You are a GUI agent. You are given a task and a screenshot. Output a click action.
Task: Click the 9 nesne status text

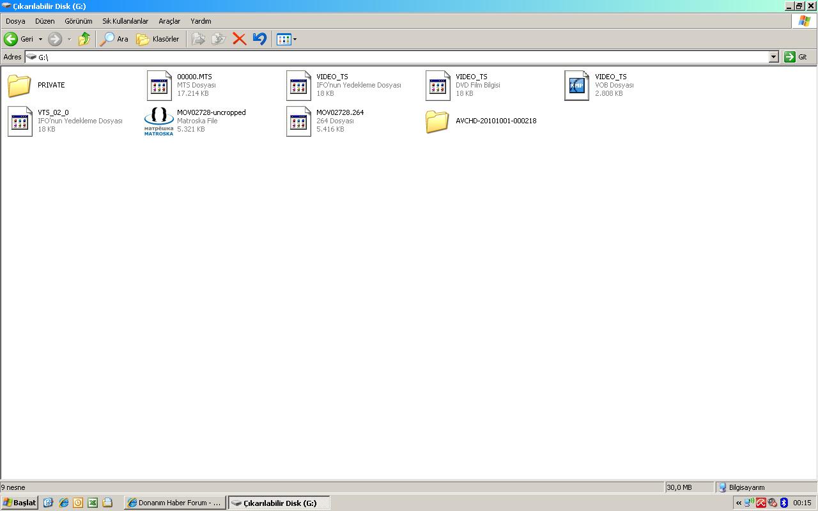pos(13,487)
